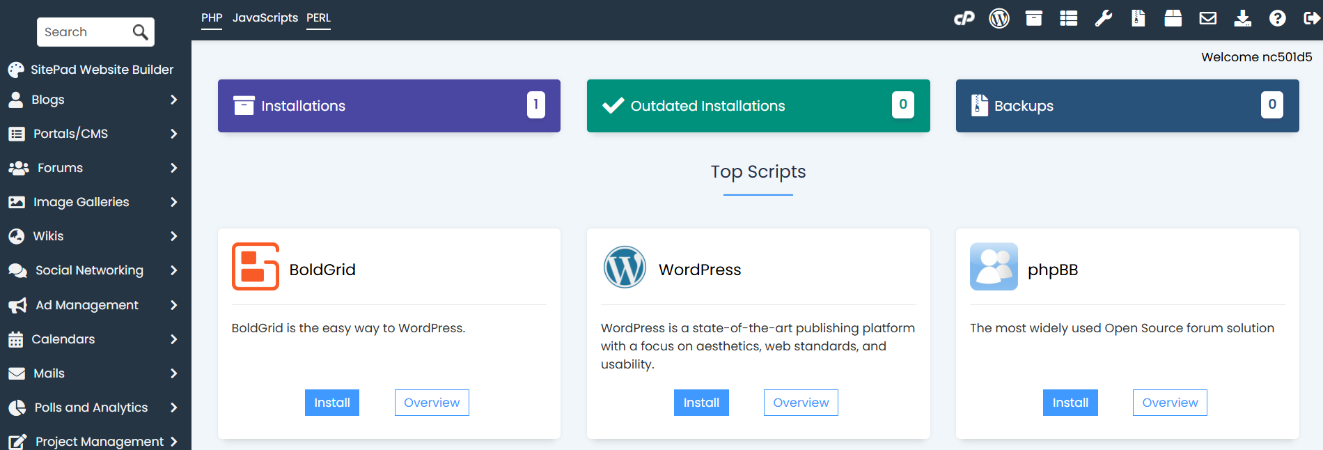The width and height of the screenshot is (1323, 450).
Task: Click the Wikis globe icon
Action: coord(17,236)
